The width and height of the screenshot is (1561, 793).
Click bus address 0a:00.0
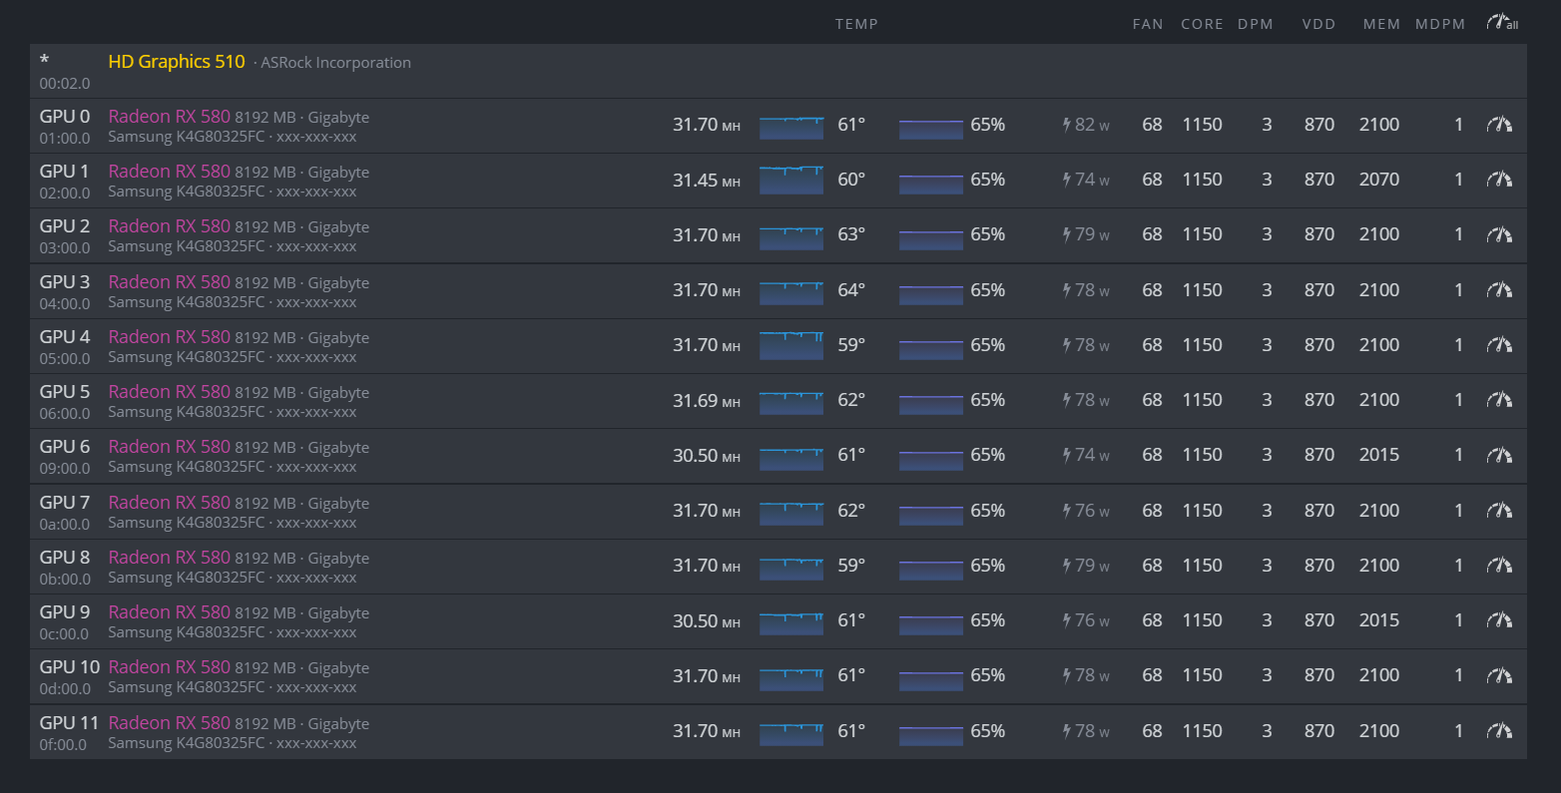[65, 525]
